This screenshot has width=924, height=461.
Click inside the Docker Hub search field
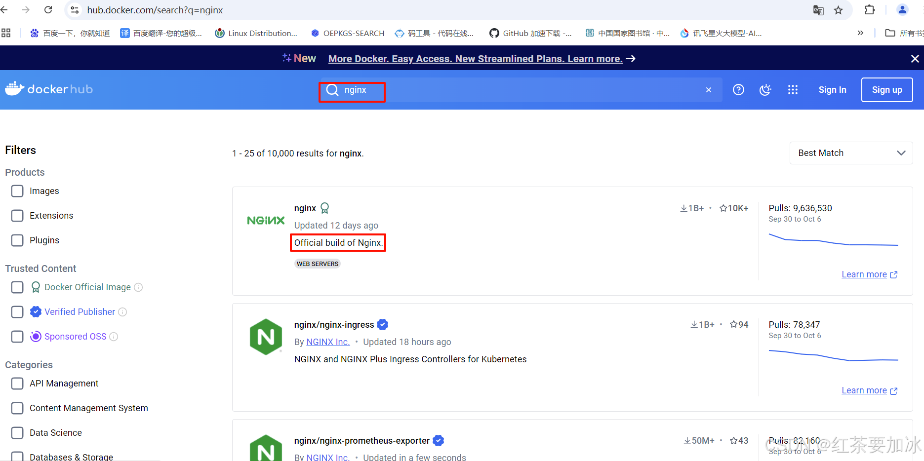click(521, 90)
